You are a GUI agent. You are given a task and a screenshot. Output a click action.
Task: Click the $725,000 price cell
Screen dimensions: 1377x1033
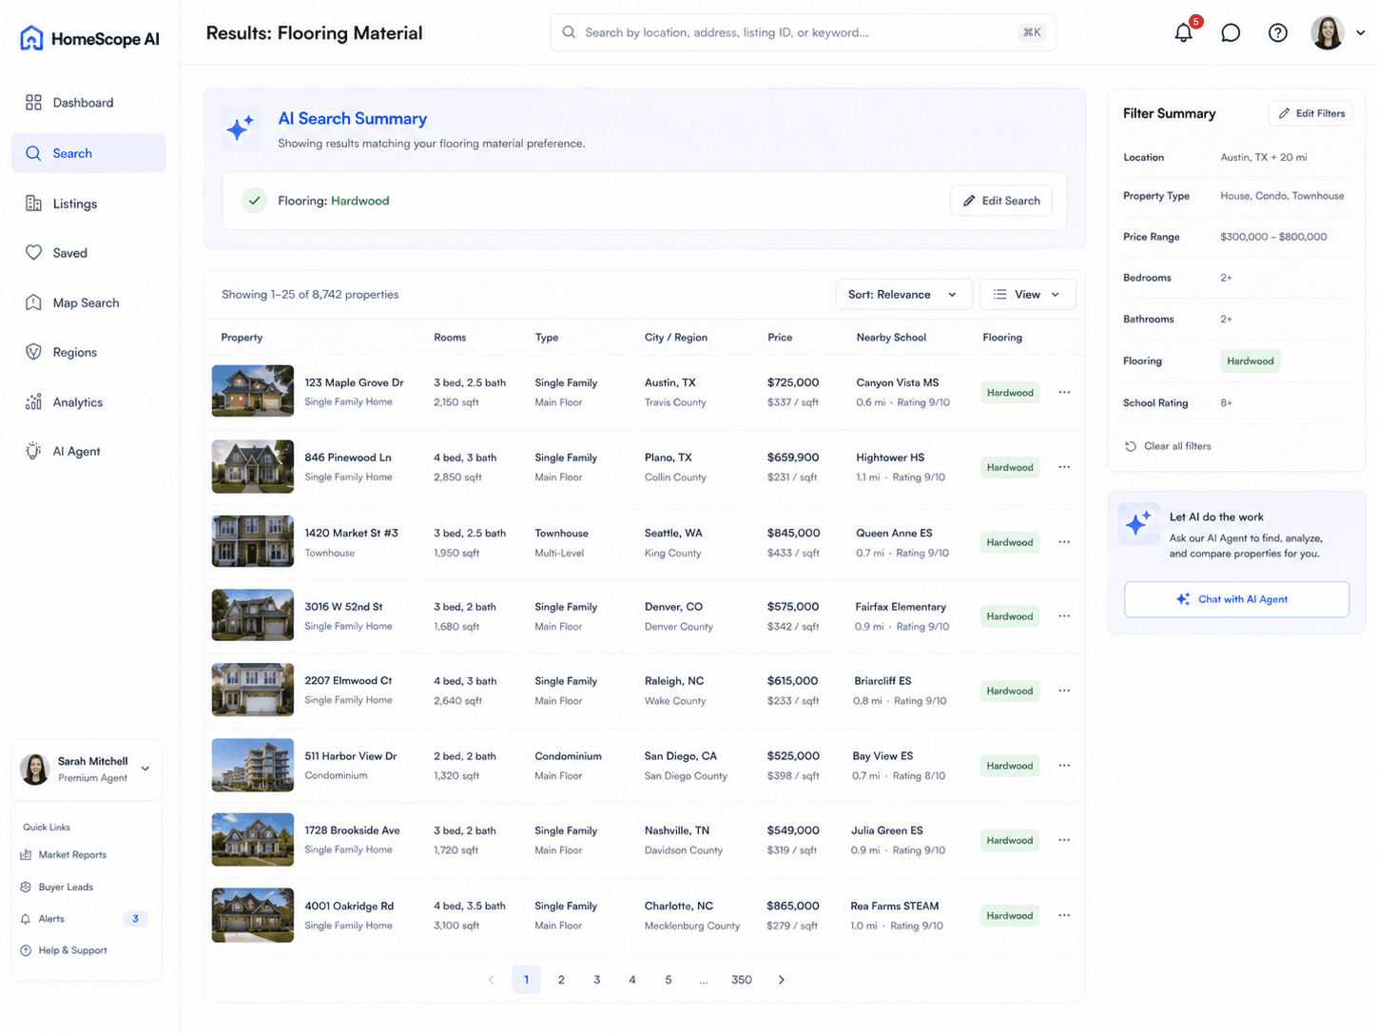[793, 382]
